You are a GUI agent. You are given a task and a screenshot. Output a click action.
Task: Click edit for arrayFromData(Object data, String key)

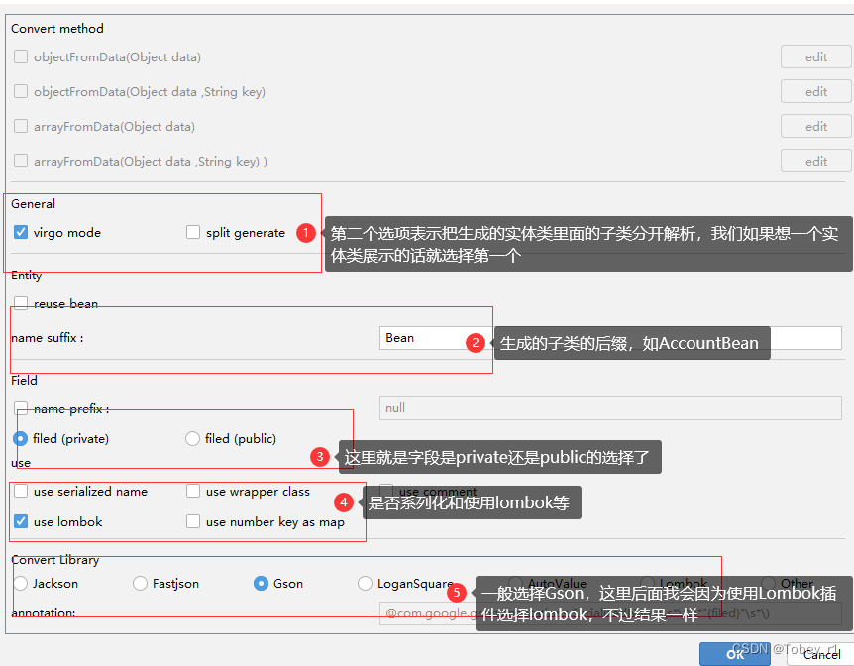(816, 161)
